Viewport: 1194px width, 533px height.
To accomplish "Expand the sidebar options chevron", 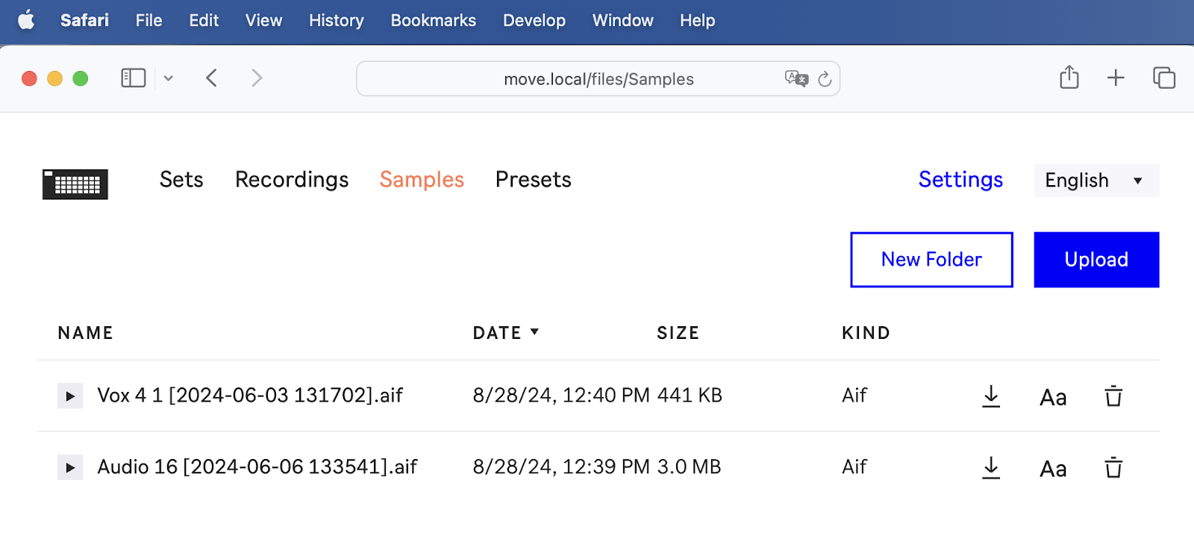I will tap(169, 78).
